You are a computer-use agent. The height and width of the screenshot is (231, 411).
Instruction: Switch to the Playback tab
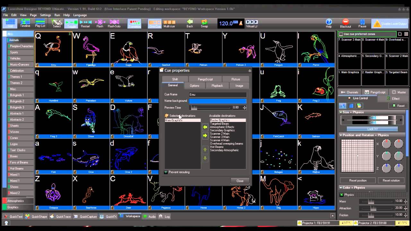[x=217, y=86]
